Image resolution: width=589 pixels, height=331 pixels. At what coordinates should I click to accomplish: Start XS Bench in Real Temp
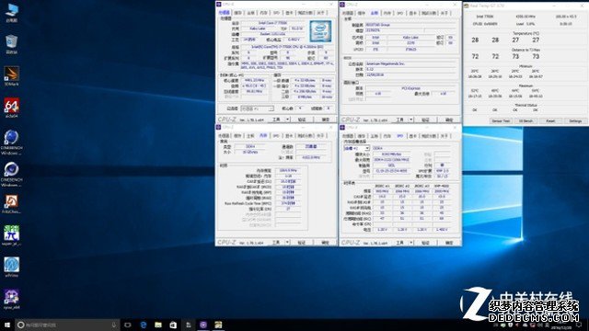point(525,120)
